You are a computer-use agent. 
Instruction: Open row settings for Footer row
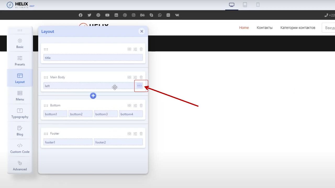135,134
